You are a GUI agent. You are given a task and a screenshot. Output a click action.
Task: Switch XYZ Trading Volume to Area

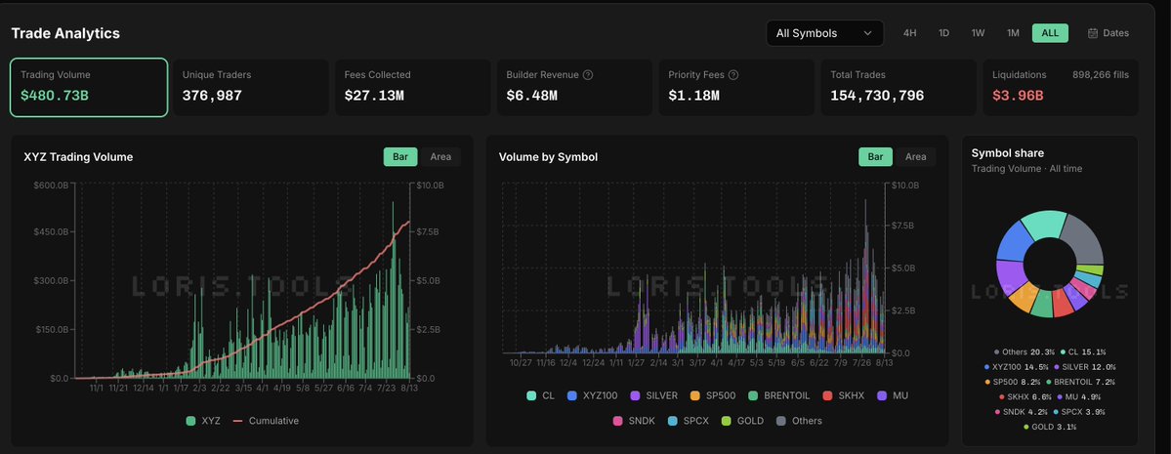pos(440,157)
